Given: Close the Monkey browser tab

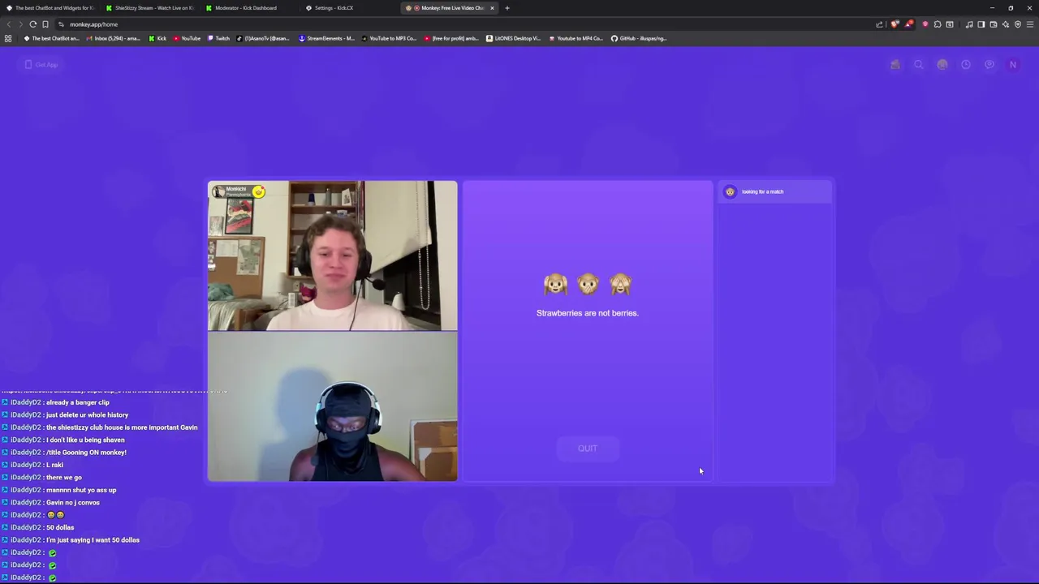Looking at the screenshot, I should (492, 8).
